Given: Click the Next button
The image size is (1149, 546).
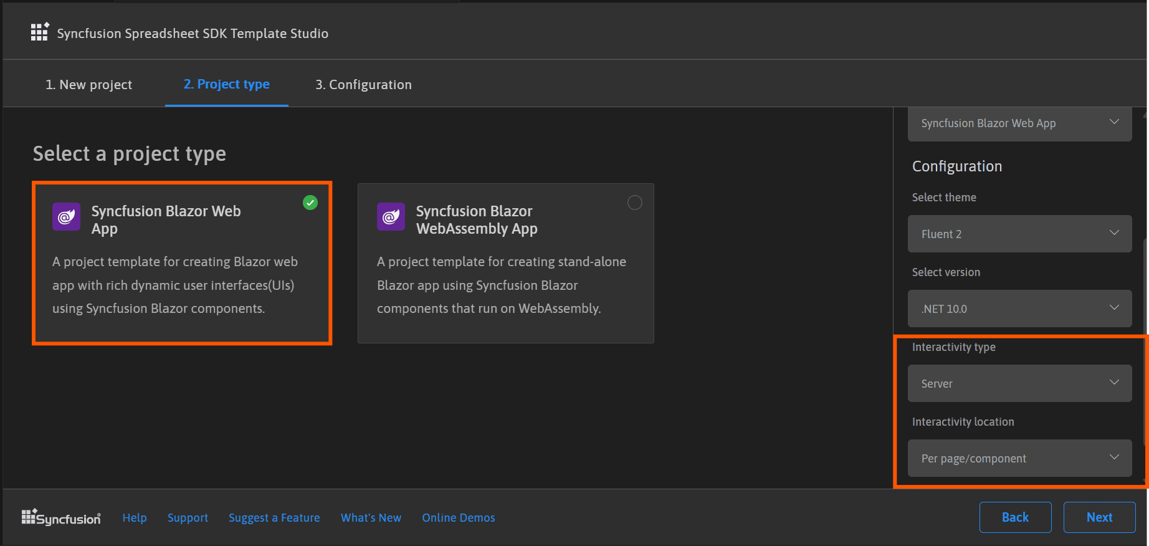Looking at the screenshot, I should pos(1099,517).
